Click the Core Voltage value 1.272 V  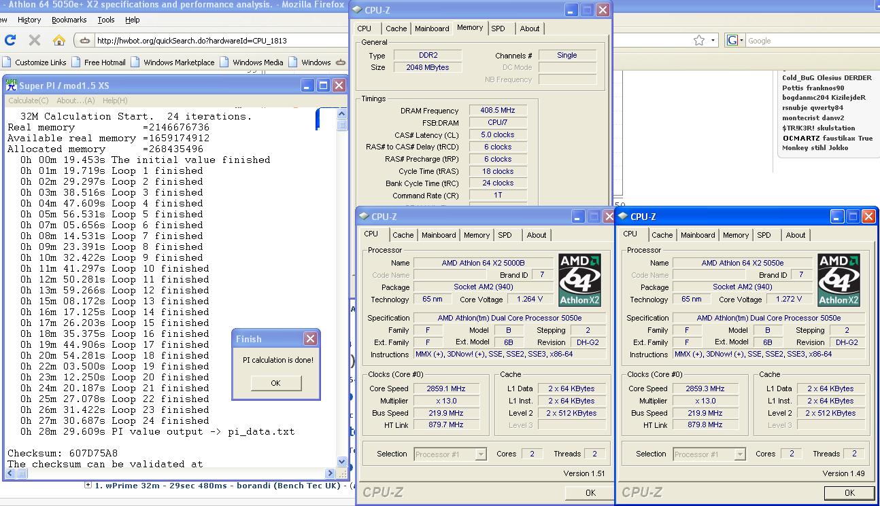(788, 299)
